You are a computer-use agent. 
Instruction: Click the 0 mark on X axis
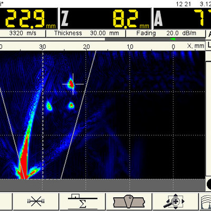click(174, 47)
